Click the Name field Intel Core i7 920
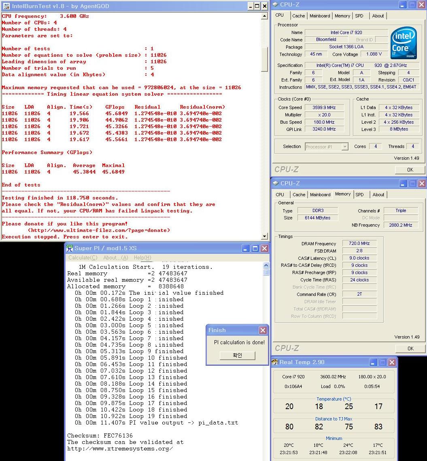 click(x=346, y=32)
